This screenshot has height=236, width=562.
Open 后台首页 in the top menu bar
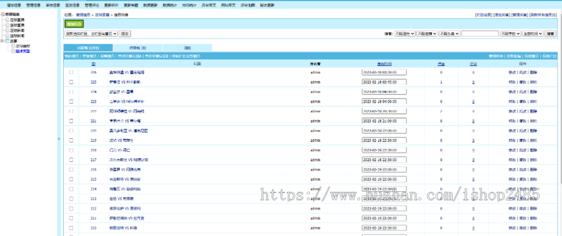pyautogui.click(x=209, y=6)
